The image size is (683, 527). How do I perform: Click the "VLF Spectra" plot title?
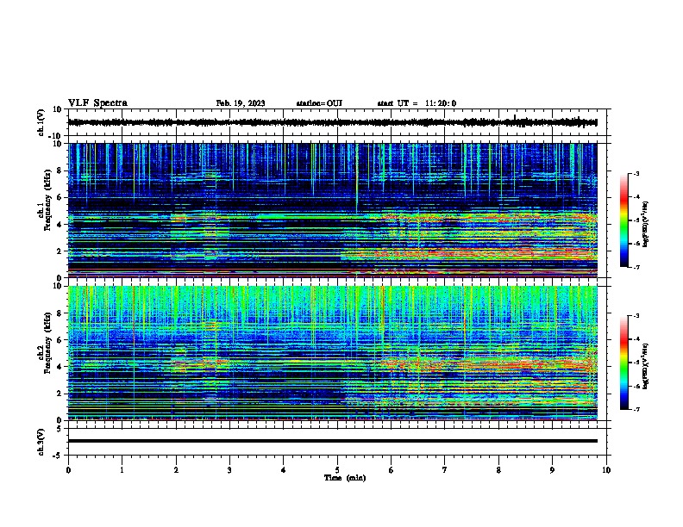pyautogui.click(x=97, y=103)
